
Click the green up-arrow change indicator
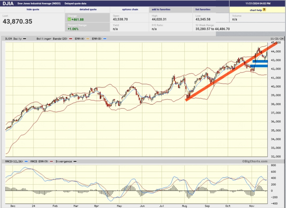(x=69, y=20)
